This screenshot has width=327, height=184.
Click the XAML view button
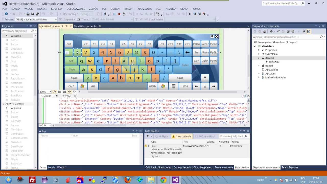click(x=67, y=96)
